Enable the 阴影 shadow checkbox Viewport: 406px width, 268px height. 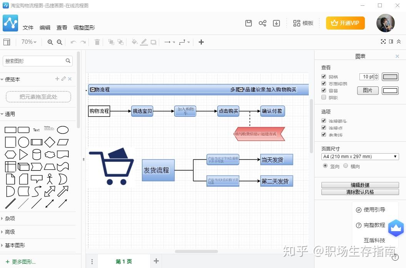pyautogui.click(x=324, y=97)
